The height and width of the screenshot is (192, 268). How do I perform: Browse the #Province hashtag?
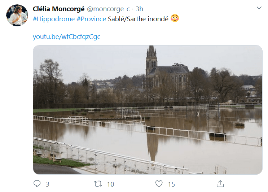(x=91, y=19)
